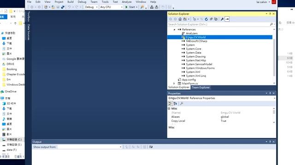Click the Redo toolbar icon
The image size is (295, 165).
77,7
